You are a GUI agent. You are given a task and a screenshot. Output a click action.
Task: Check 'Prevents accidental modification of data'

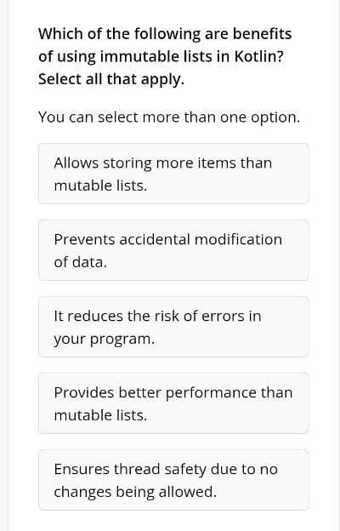(x=173, y=250)
